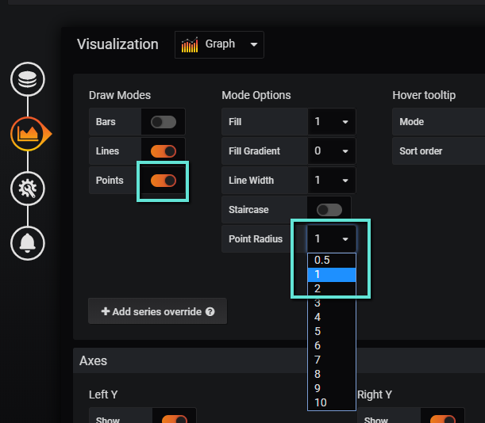Choose 0.5 from Point Radius list
The width and height of the screenshot is (485, 423).
[x=331, y=260]
